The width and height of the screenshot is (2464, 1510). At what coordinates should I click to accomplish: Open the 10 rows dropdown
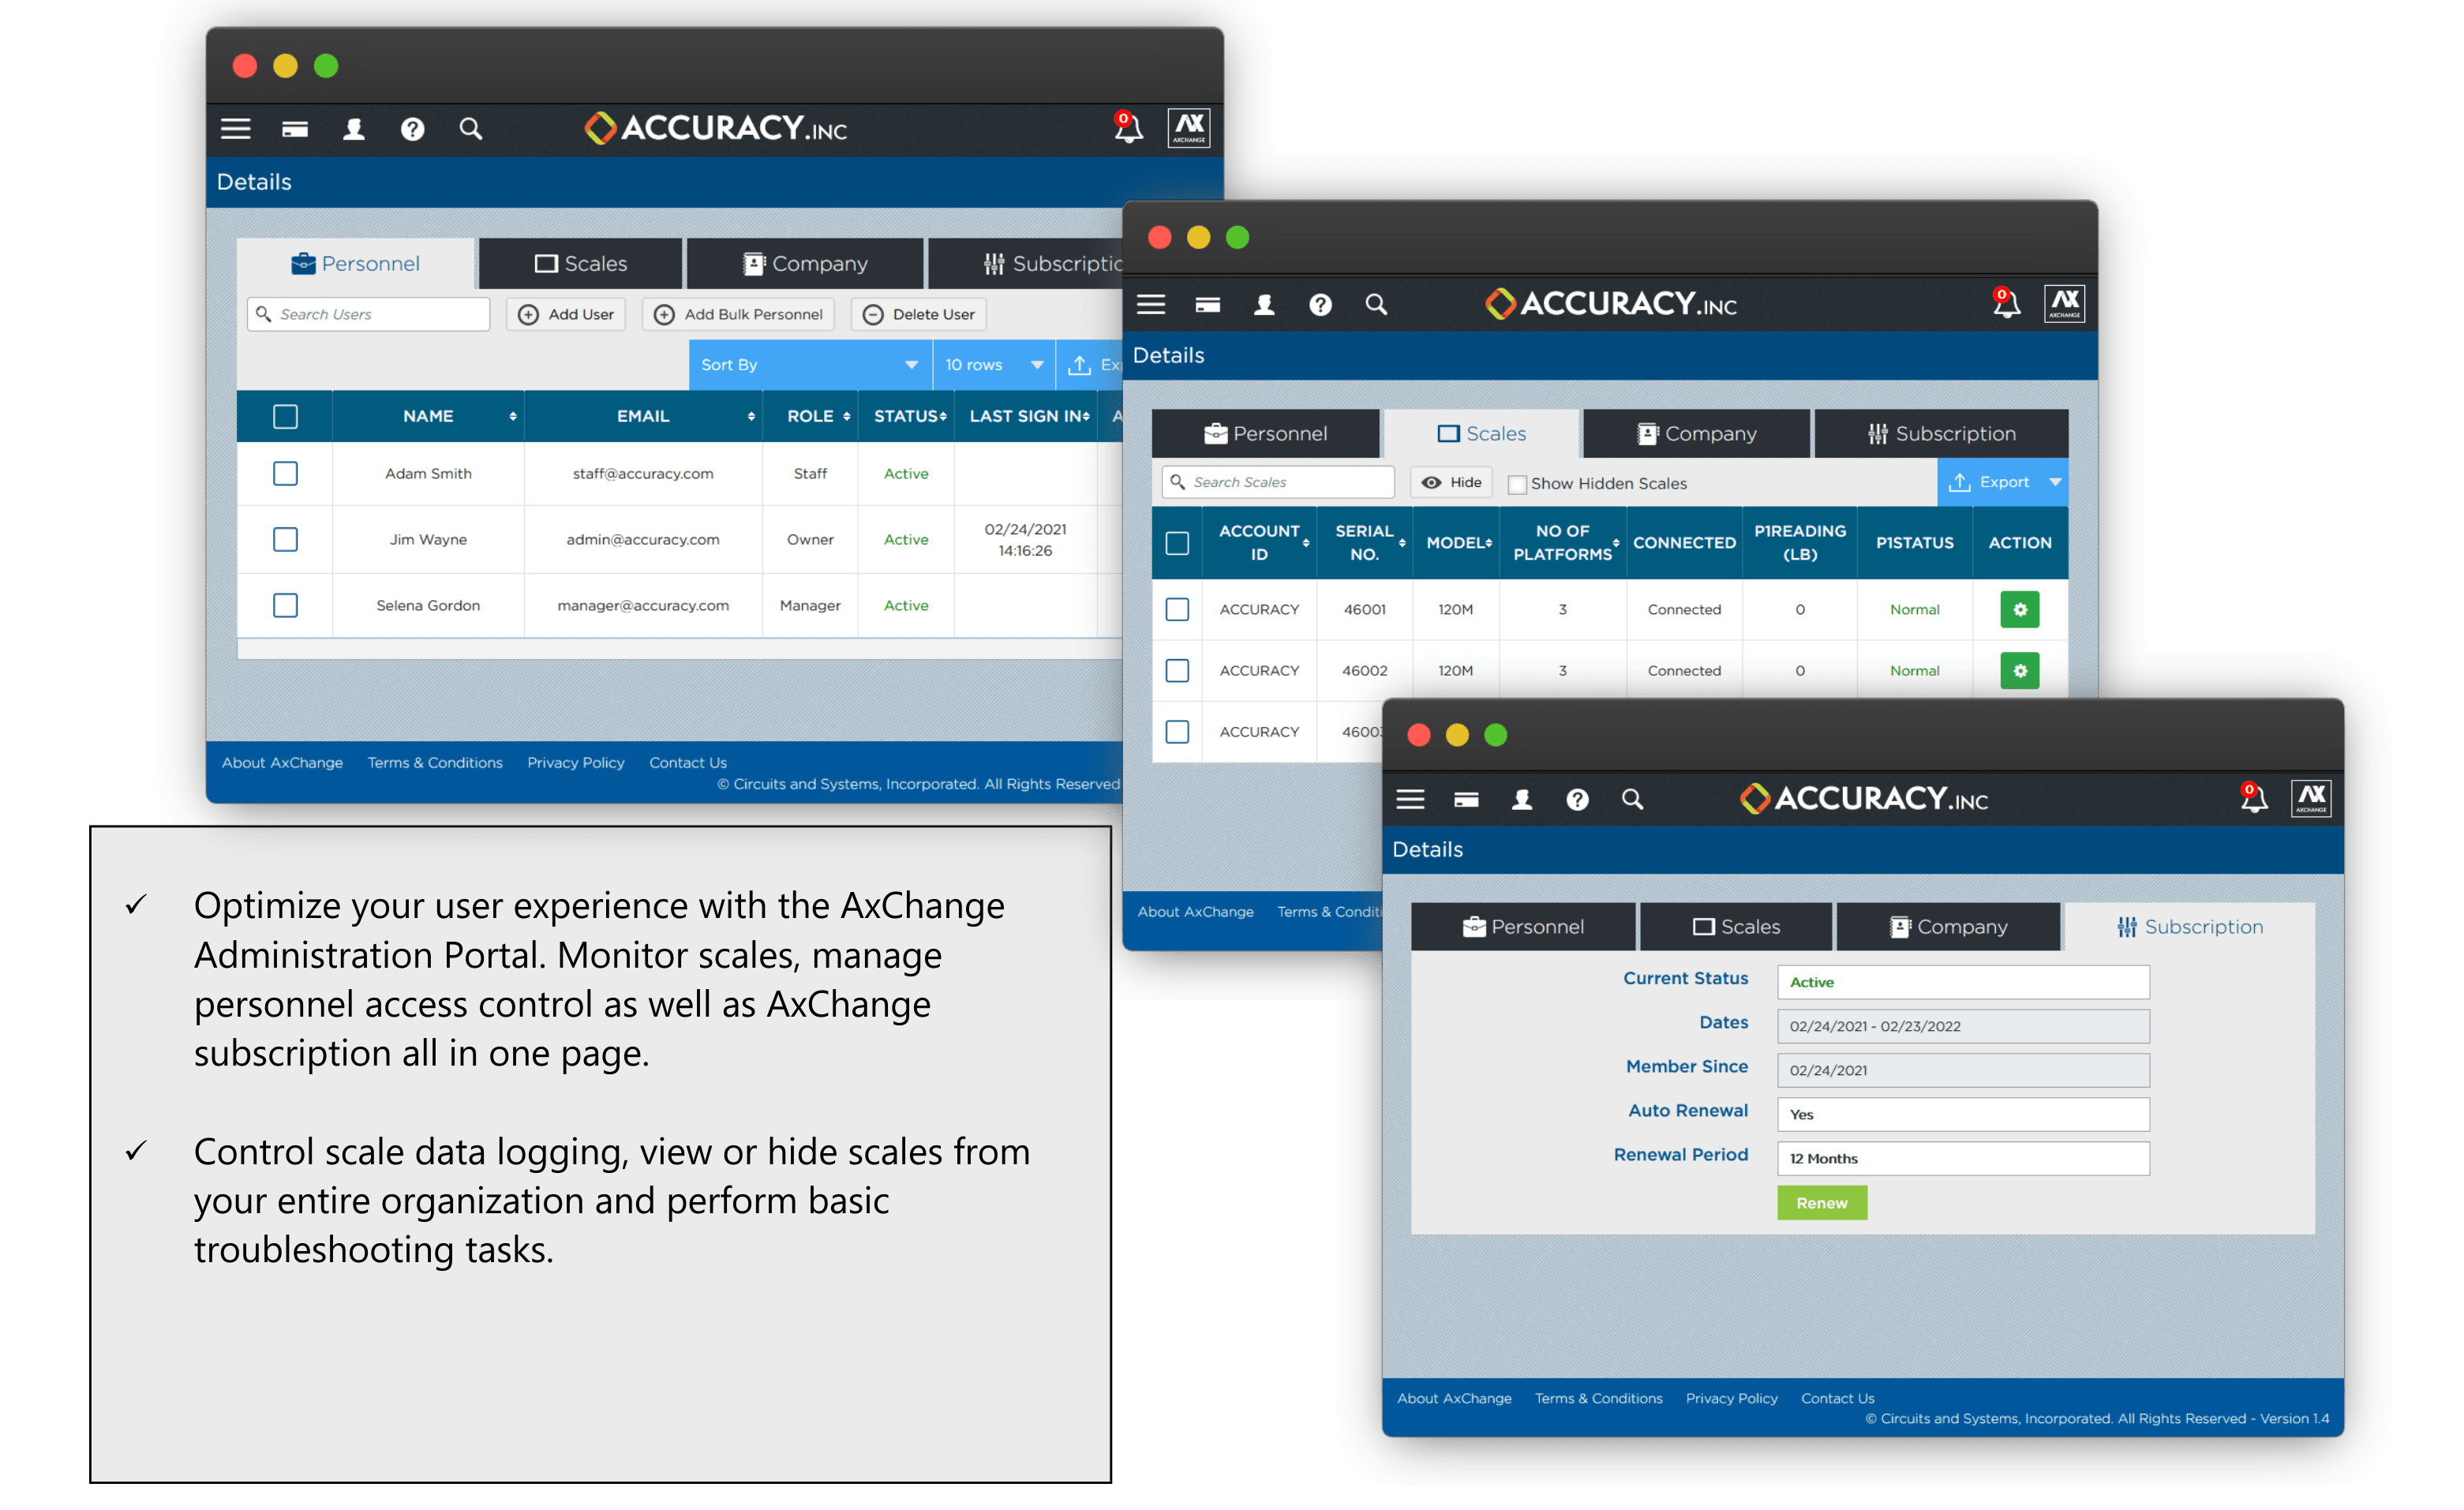[994, 365]
